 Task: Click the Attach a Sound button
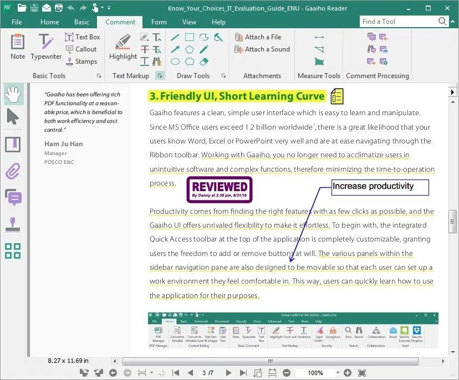pos(262,49)
